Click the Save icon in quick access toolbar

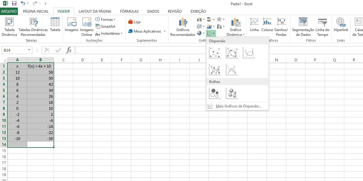pyautogui.click(x=14, y=4)
